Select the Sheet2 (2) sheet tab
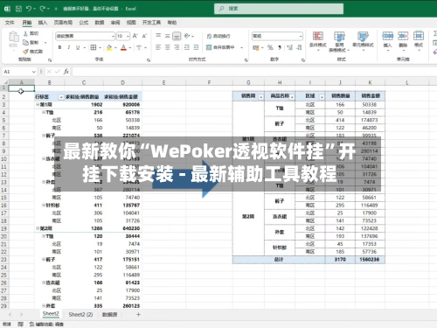 (x=80, y=314)
